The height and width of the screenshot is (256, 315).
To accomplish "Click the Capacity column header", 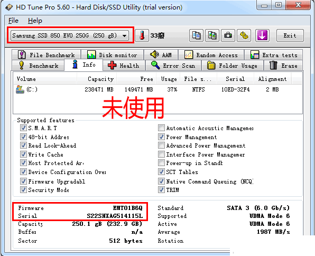I will [x=100, y=79].
